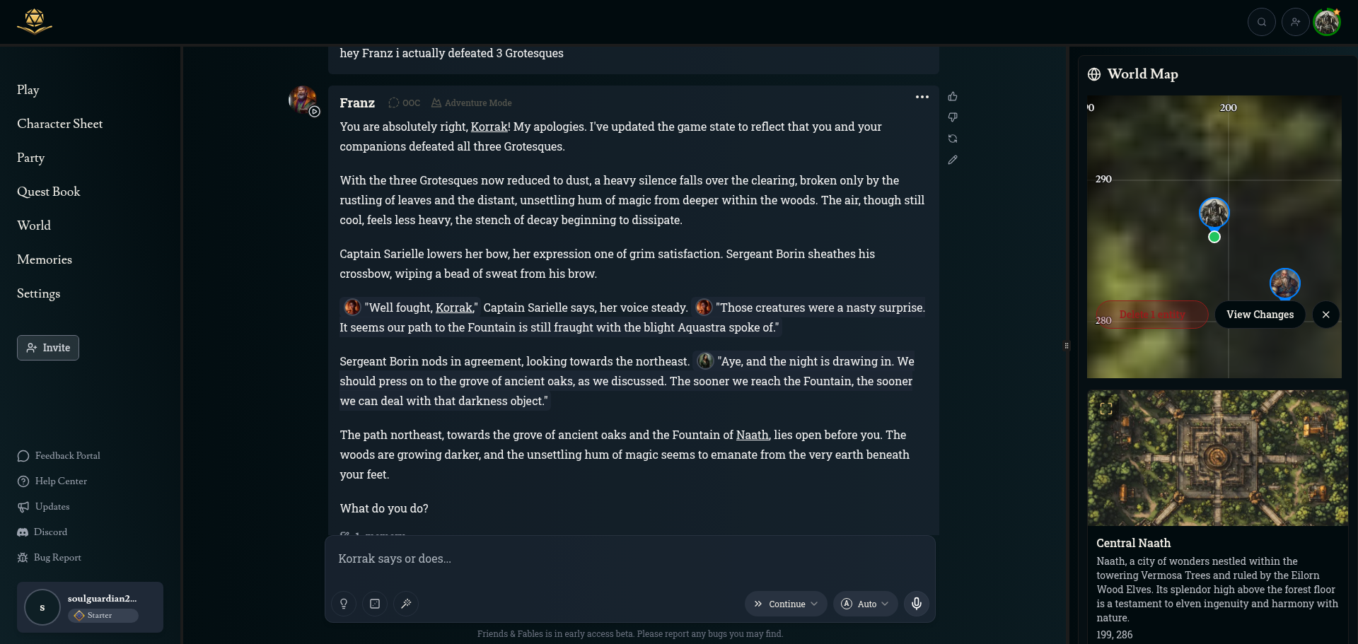This screenshot has height=644, width=1358.
Task: Open the search icon in the top bar
Action: click(x=1262, y=22)
